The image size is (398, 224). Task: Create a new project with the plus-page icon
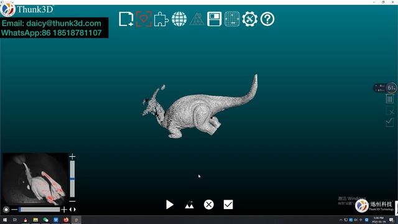pyautogui.click(x=126, y=19)
